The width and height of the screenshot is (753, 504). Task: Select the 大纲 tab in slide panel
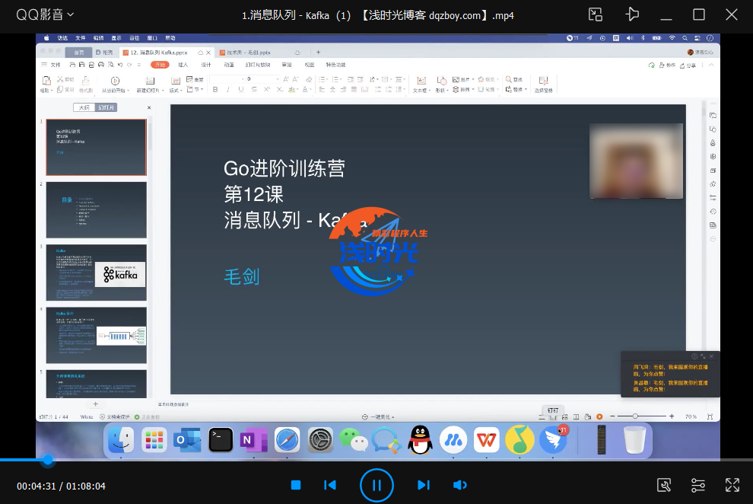(84, 107)
